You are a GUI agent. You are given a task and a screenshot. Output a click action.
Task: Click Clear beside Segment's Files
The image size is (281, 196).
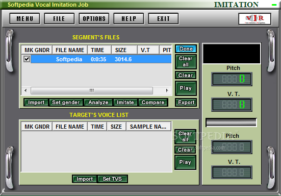pos(186,75)
